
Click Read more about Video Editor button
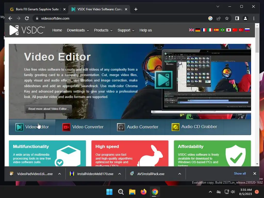[x=49, y=109]
